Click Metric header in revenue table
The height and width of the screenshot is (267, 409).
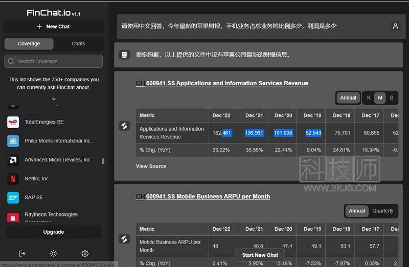tap(172, 115)
